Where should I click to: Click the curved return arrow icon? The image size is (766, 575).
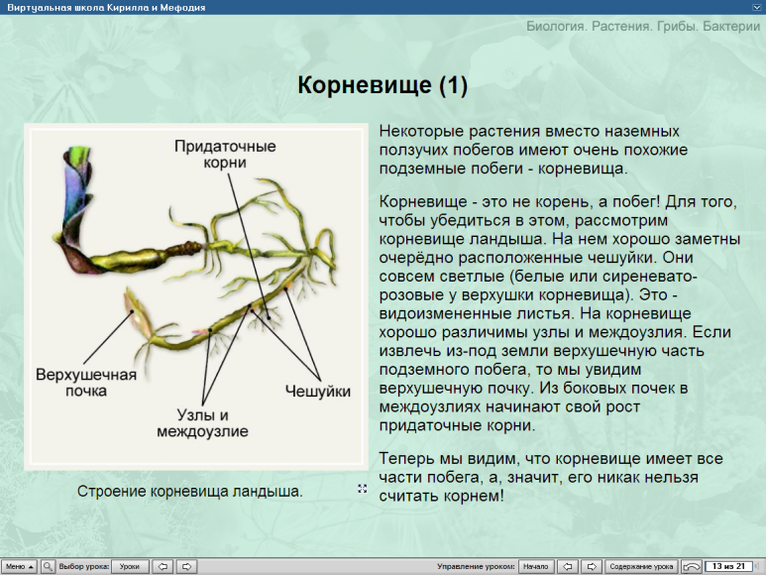(692, 566)
